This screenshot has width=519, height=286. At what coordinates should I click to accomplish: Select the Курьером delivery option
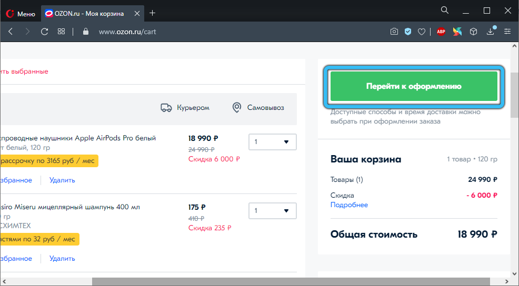(x=185, y=108)
